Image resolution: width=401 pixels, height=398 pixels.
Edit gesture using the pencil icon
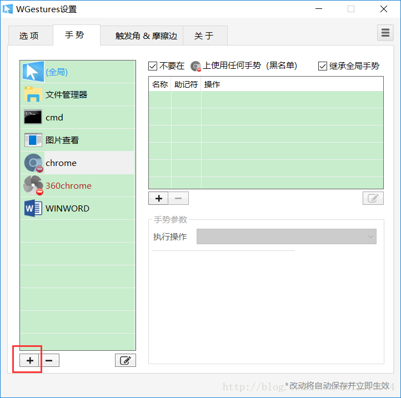(x=373, y=198)
